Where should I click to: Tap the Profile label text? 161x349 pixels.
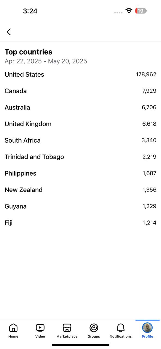click(x=147, y=336)
